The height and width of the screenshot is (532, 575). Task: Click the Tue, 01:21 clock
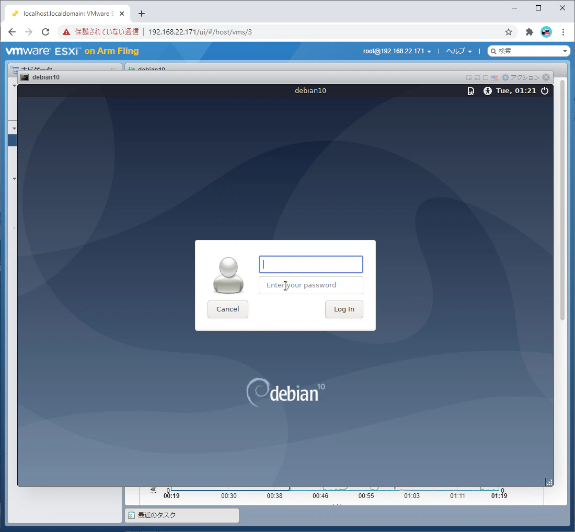[x=516, y=90]
